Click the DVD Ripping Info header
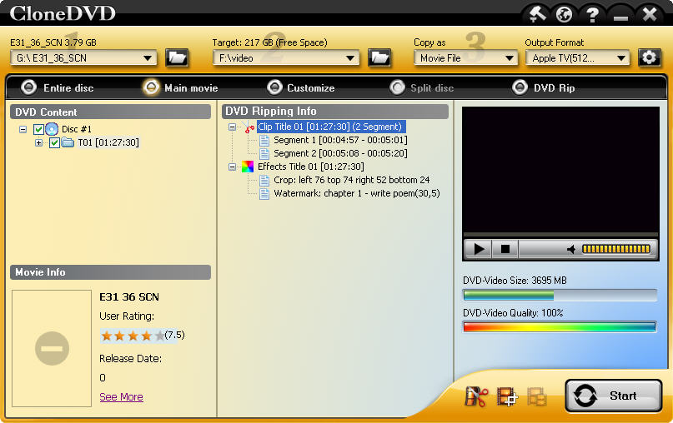 click(x=334, y=112)
